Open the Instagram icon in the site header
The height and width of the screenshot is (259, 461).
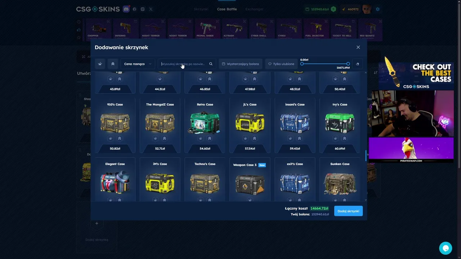(143, 9)
